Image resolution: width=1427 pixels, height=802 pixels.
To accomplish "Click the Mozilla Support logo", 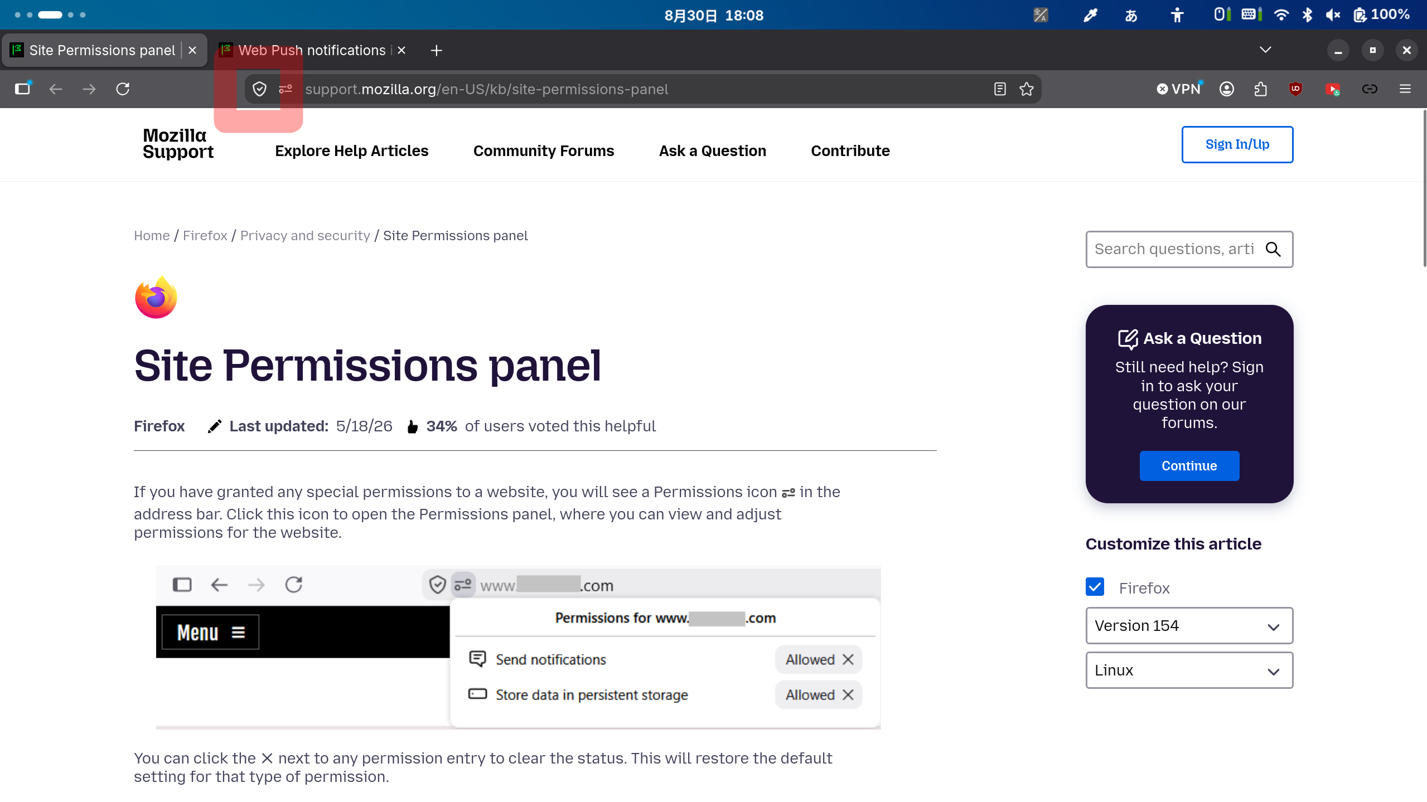I will coord(178,144).
